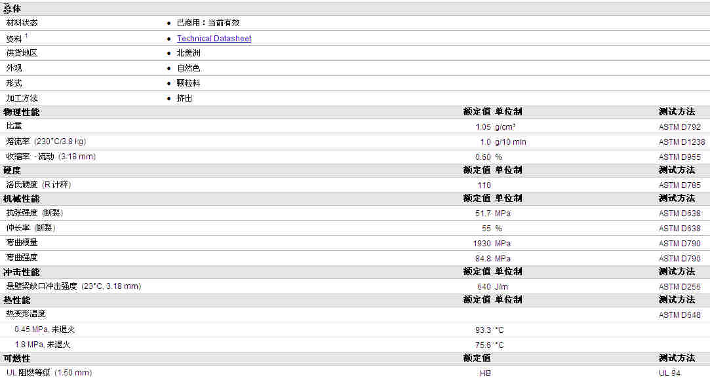This screenshot has width=710, height=378.
Task: Select the 'g/10 min' unit cell
Action: pos(510,142)
